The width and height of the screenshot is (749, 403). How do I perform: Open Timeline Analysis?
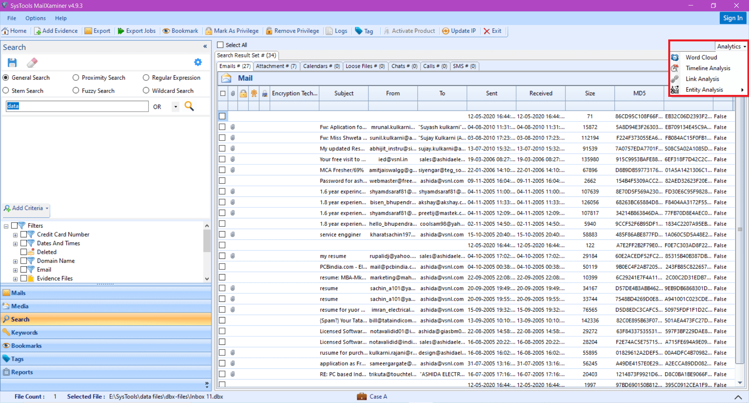[708, 68]
